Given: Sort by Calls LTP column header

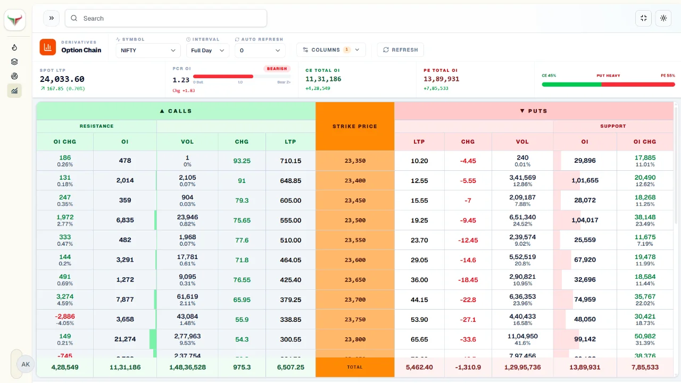Looking at the screenshot, I should click(x=290, y=142).
